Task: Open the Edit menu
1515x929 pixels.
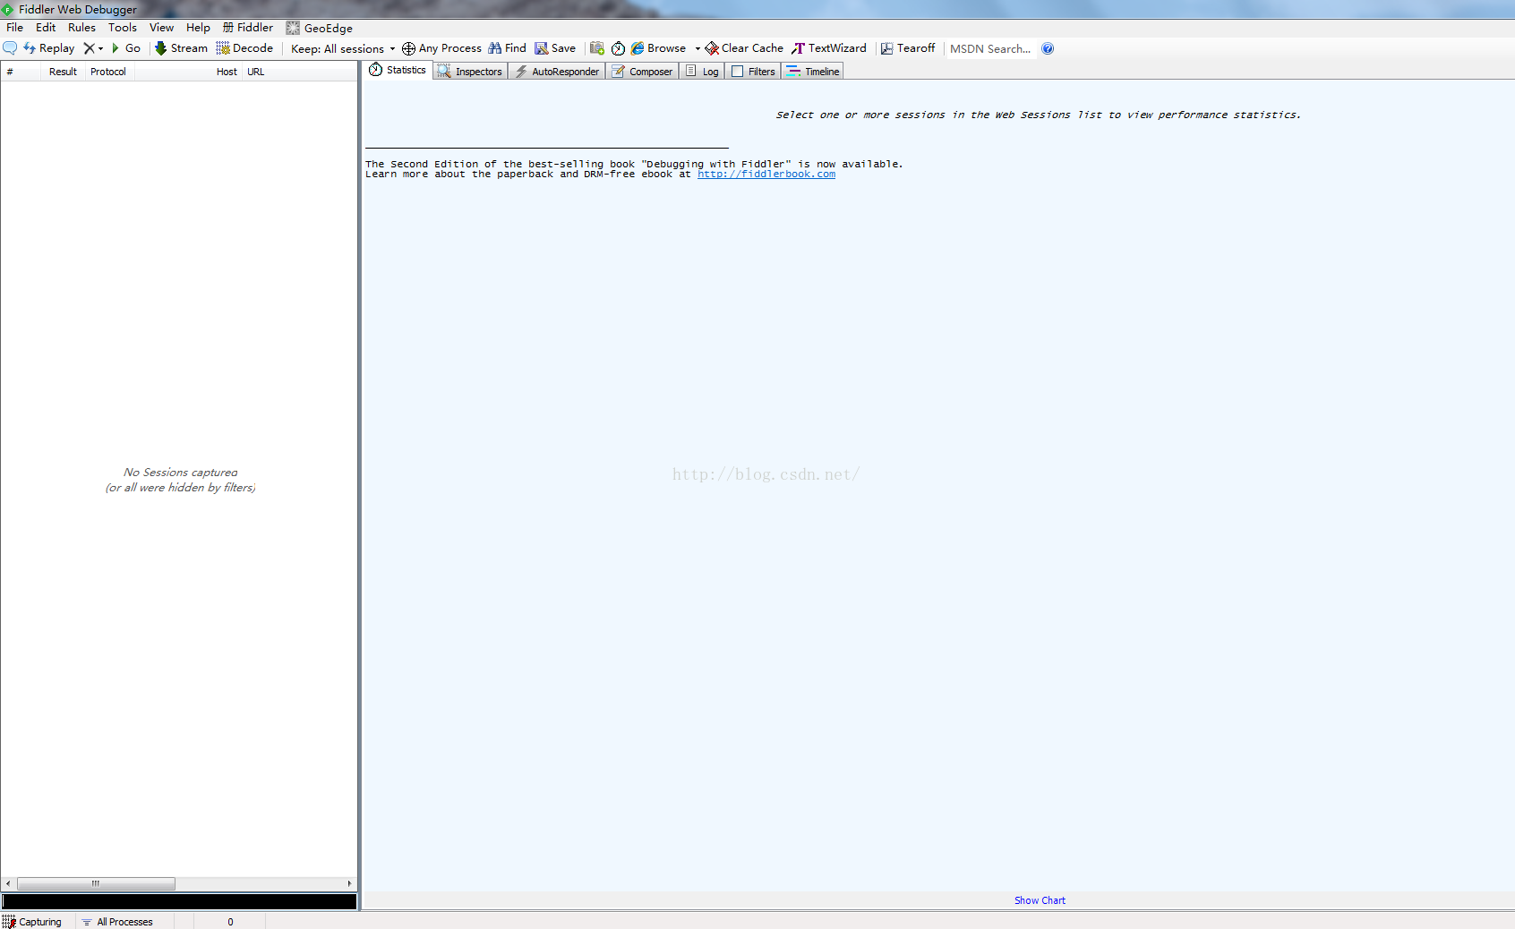Action: point(46,28)
